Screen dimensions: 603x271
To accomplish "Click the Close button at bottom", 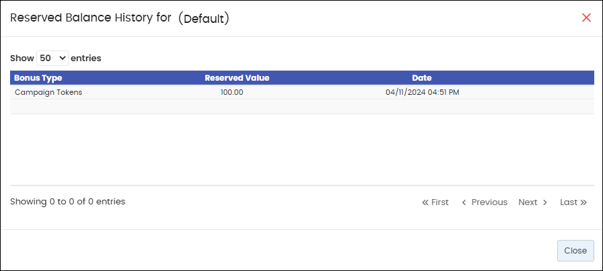I will (x=575, y=251).
